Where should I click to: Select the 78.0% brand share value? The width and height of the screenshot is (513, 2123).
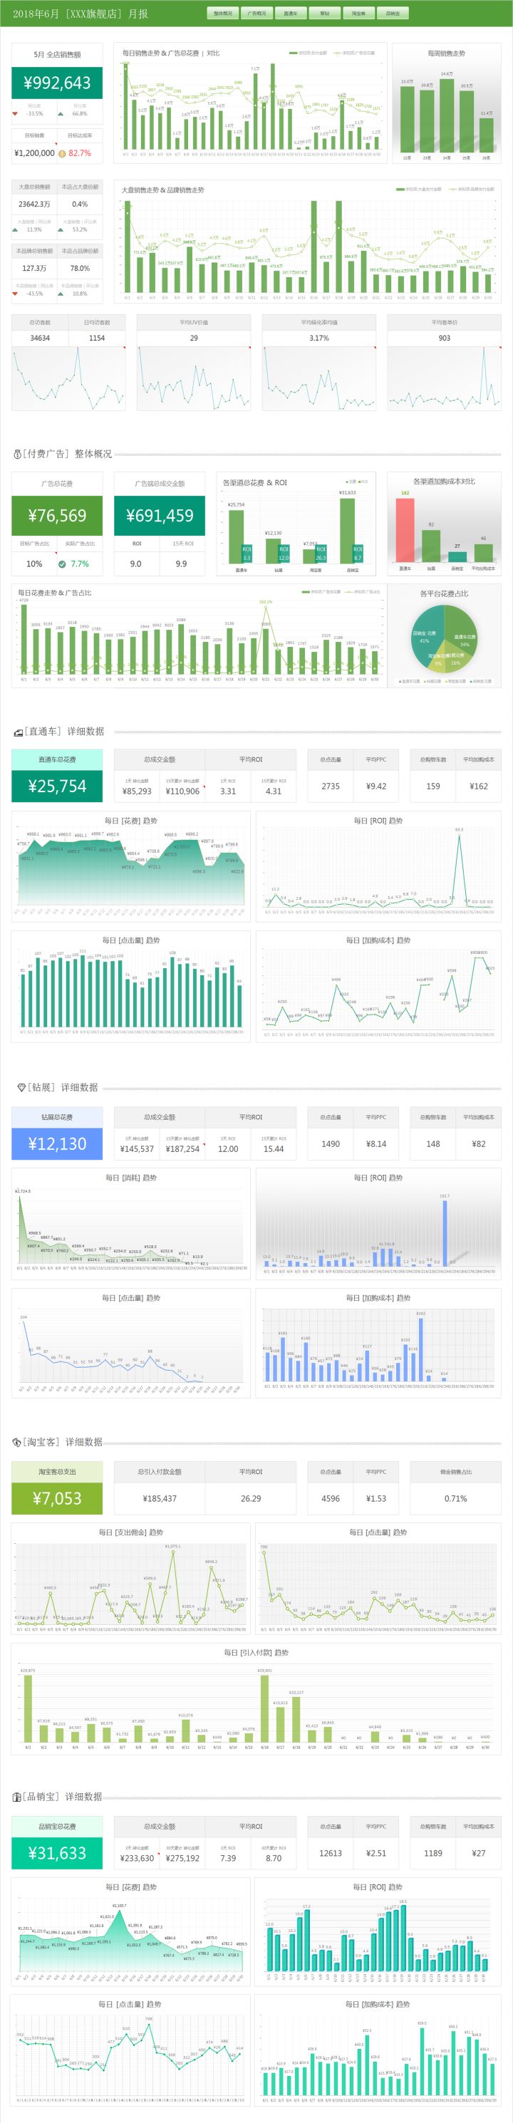[x=80, y=269]
